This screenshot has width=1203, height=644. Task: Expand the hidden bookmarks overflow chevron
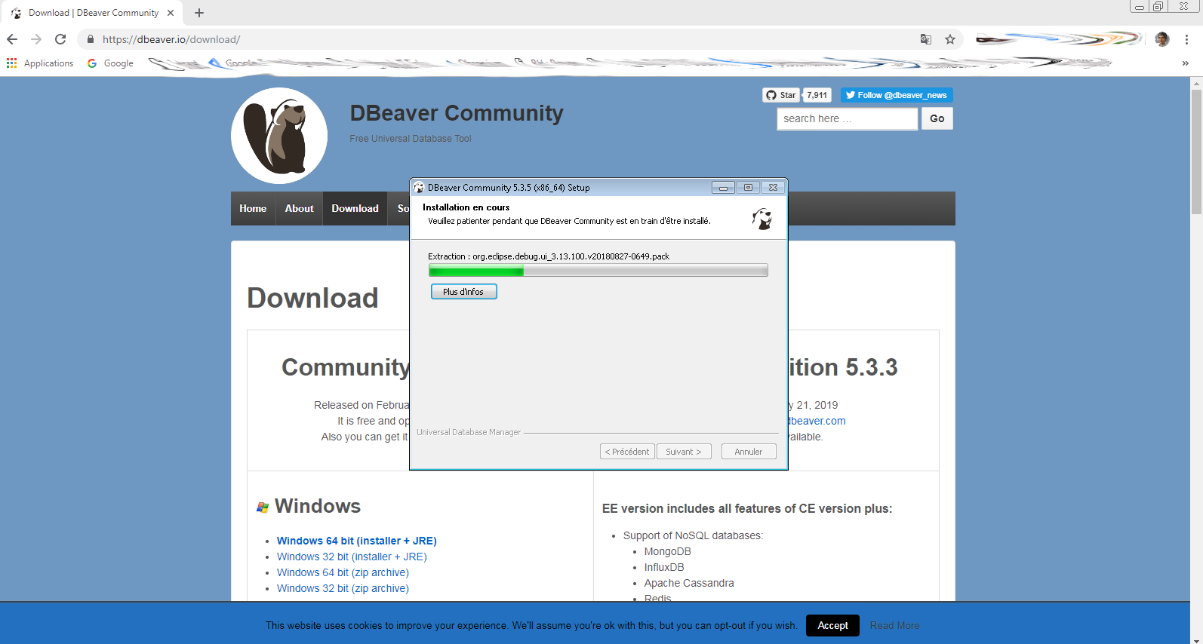pos(1185,63)
